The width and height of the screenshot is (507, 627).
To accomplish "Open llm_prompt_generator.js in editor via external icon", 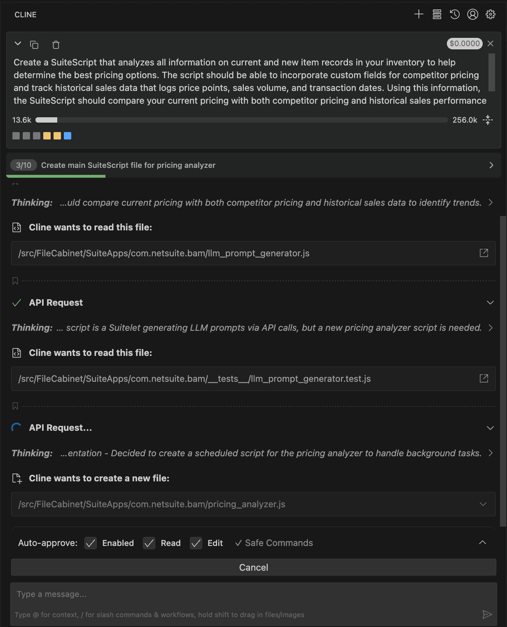I will pos(484,253).
